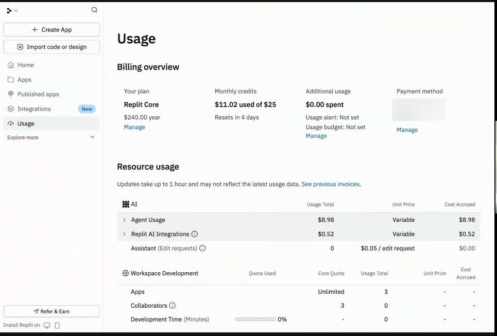497x336 pixels.
Task: Click Agent Usage cost accrued $8.98
Action: click(467, 220)
